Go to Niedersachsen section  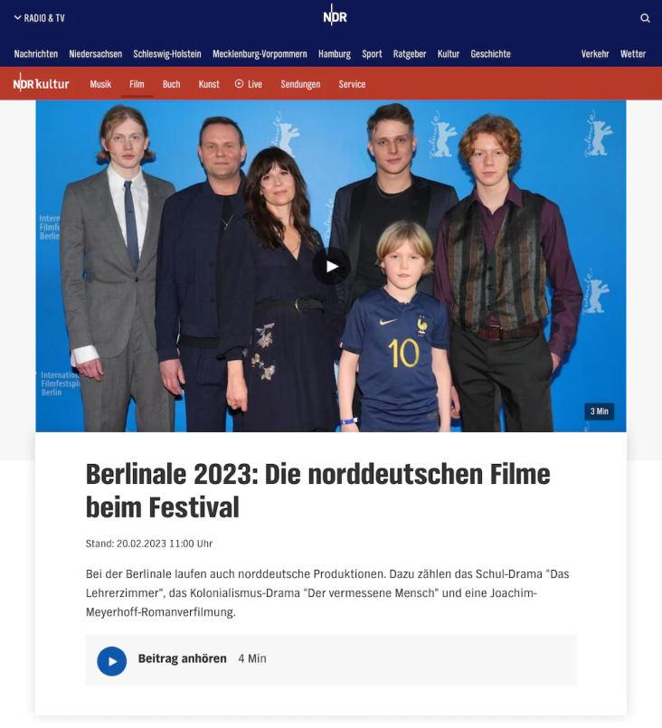96,54
